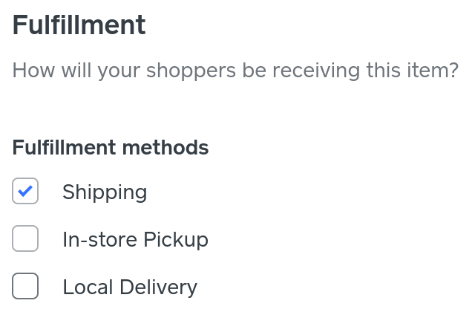Screen dimensions: 472x312
Task: Click the question mark ending the description
Action: point(453,71)
